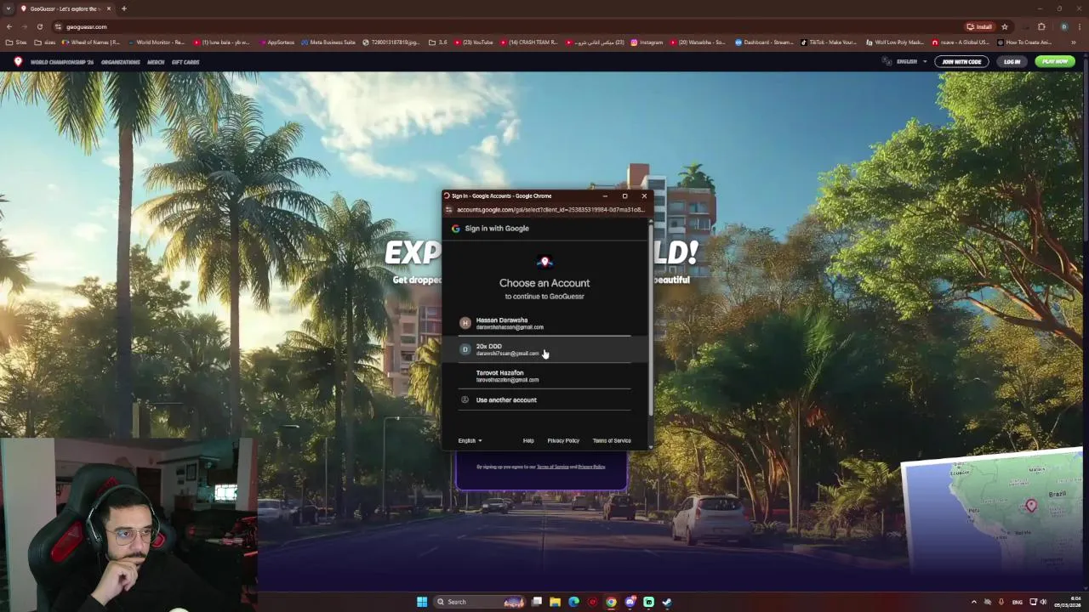Open the Dashboard - Stream bookmark
1089x612 pixels.
(x=765, y=42)
